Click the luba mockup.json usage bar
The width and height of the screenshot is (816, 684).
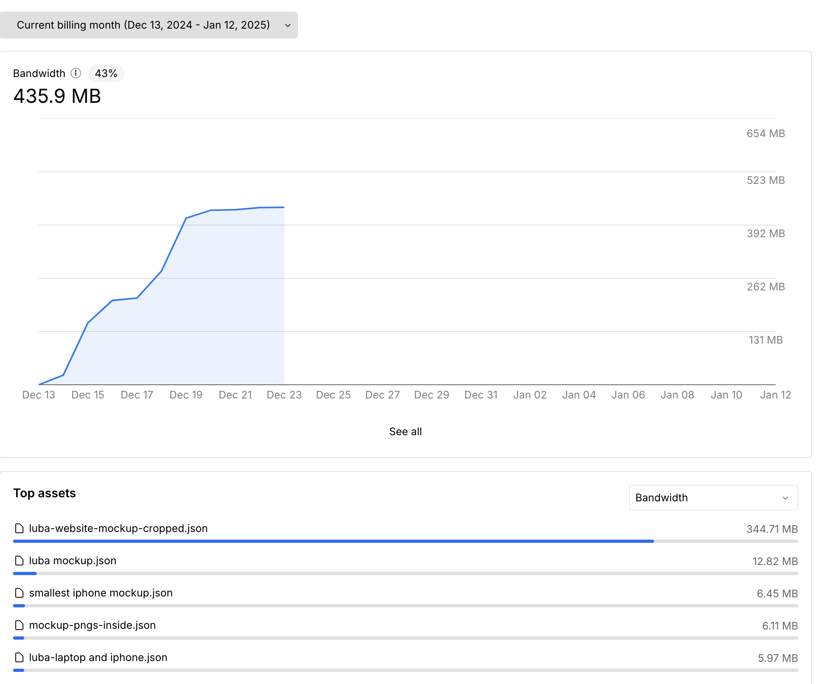[406, 573]
